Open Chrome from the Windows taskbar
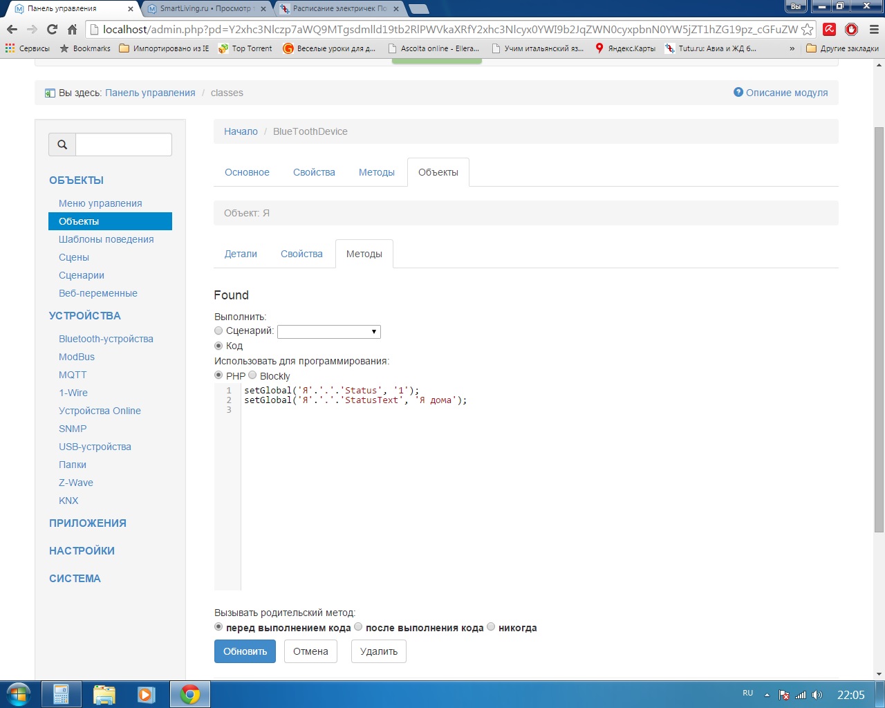 pyautogui.click(x=190, y=694)
